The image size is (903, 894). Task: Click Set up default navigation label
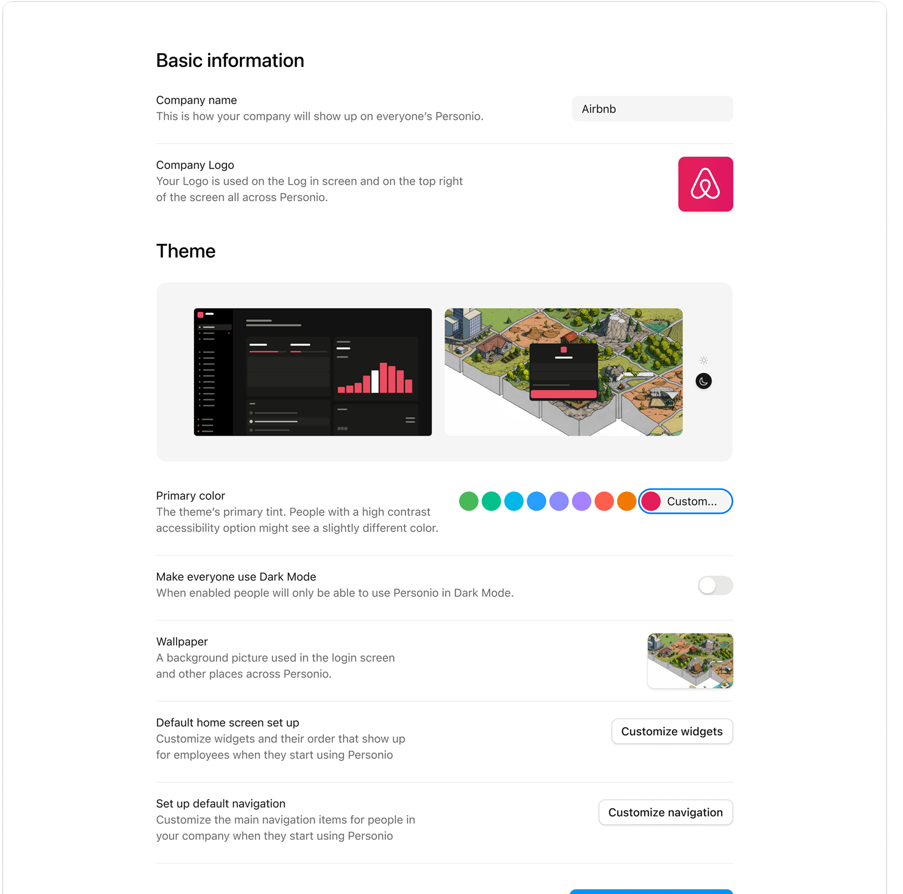click(x=221, y=803)
